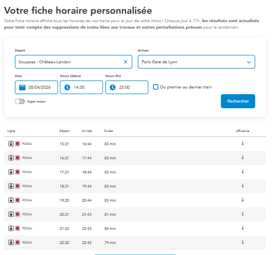Select arrival time 17:44
The image size is (272, 255).
click(87, 158)
